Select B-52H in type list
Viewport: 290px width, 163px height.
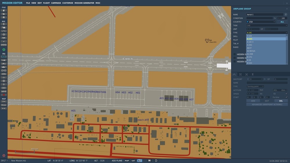point(266,63)
